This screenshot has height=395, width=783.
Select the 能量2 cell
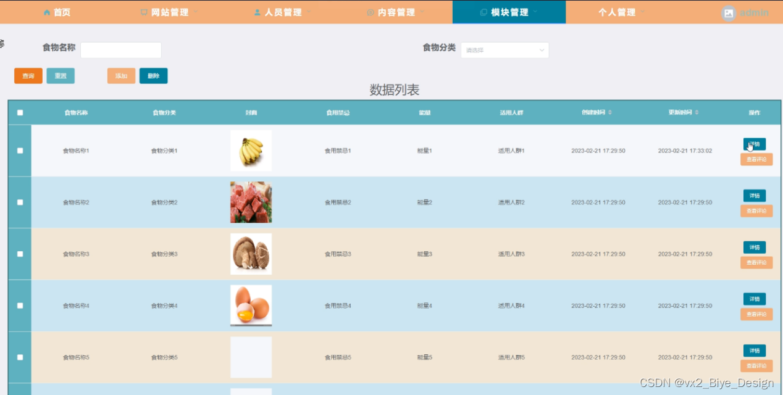coord(424,202)
